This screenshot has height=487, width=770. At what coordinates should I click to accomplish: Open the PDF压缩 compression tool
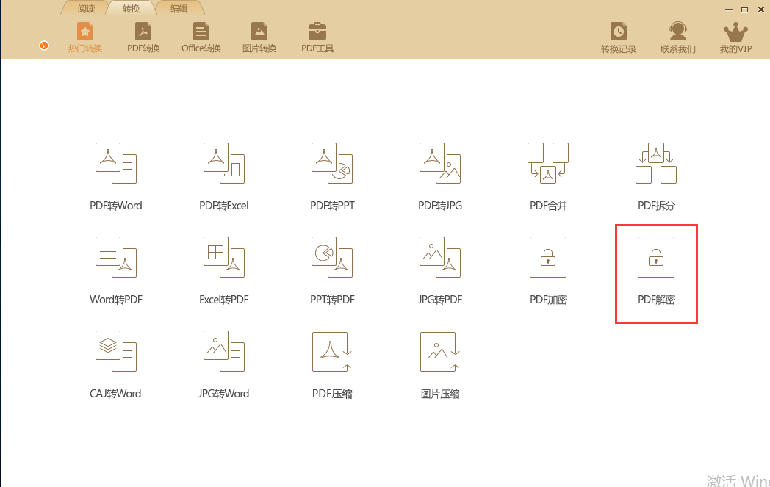click(332, 351)
